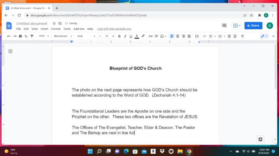Click the Insert link icon
Image resolution: width=279 pixels, height=156 pixels.
pyautogui.click(x=151, y=36)
